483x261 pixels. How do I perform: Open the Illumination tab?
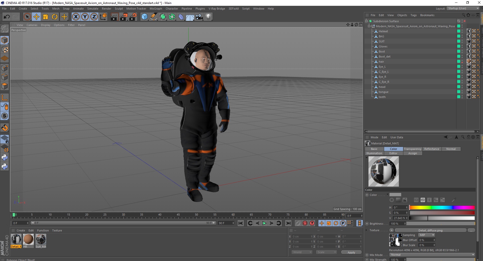click(374, 153)
